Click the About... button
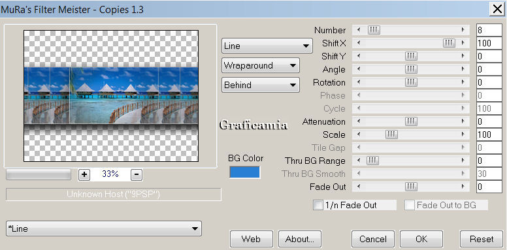The image size is (507, 250). 300,239
